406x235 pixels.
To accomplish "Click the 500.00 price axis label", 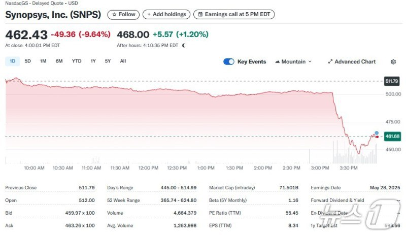I will pos(393,94).
